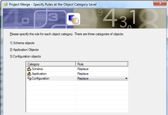This screenshot has width=168, height=115.
Task: Click the first empty row under Configuration
Action: point(77,83)
